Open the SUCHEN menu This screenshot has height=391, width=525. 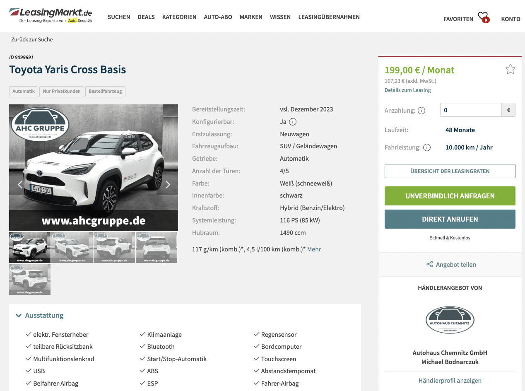(x=119, y=17)
